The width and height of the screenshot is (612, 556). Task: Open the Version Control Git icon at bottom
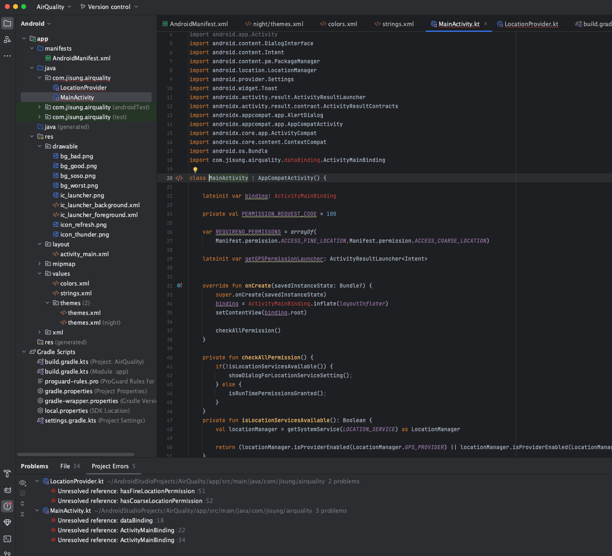[7, 553]
